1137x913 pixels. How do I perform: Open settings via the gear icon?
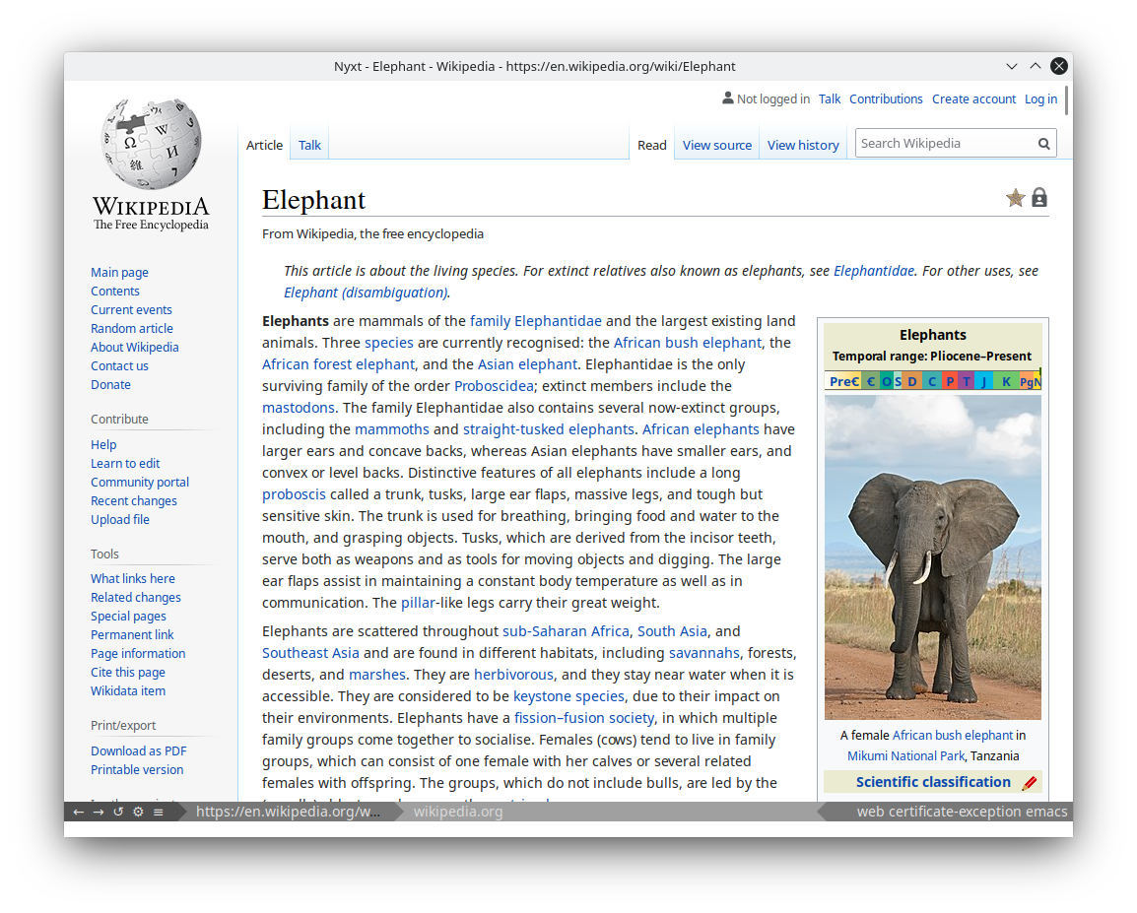click(139, 812)
